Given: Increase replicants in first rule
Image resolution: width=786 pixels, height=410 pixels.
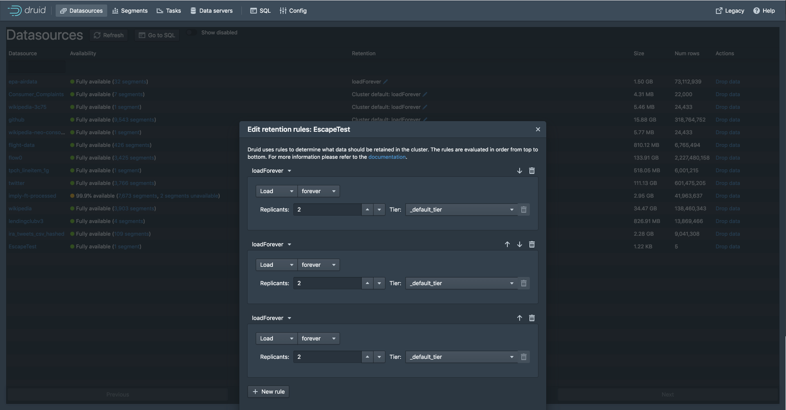Looking at the screenshot, I should [x=367, y=210].
